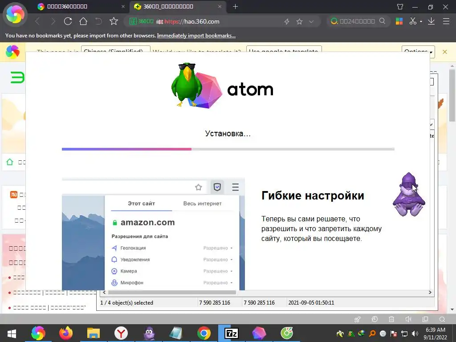456x342 pixels.
Task: Click the 360 browser logo avatar
Action: pos(15,15)
